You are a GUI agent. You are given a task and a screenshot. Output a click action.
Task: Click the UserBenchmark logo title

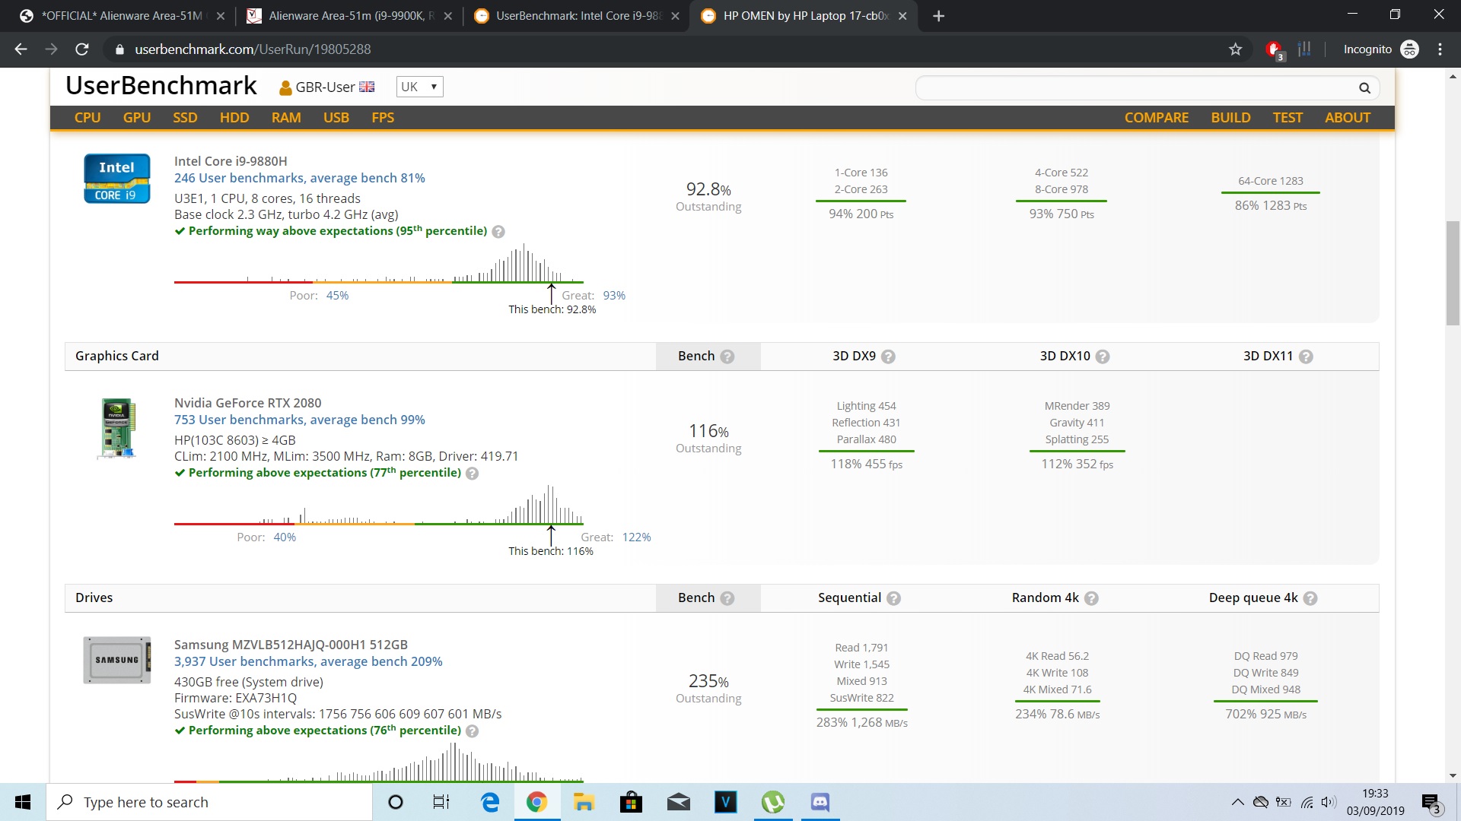pyautogui.click(x=161, y=86)
